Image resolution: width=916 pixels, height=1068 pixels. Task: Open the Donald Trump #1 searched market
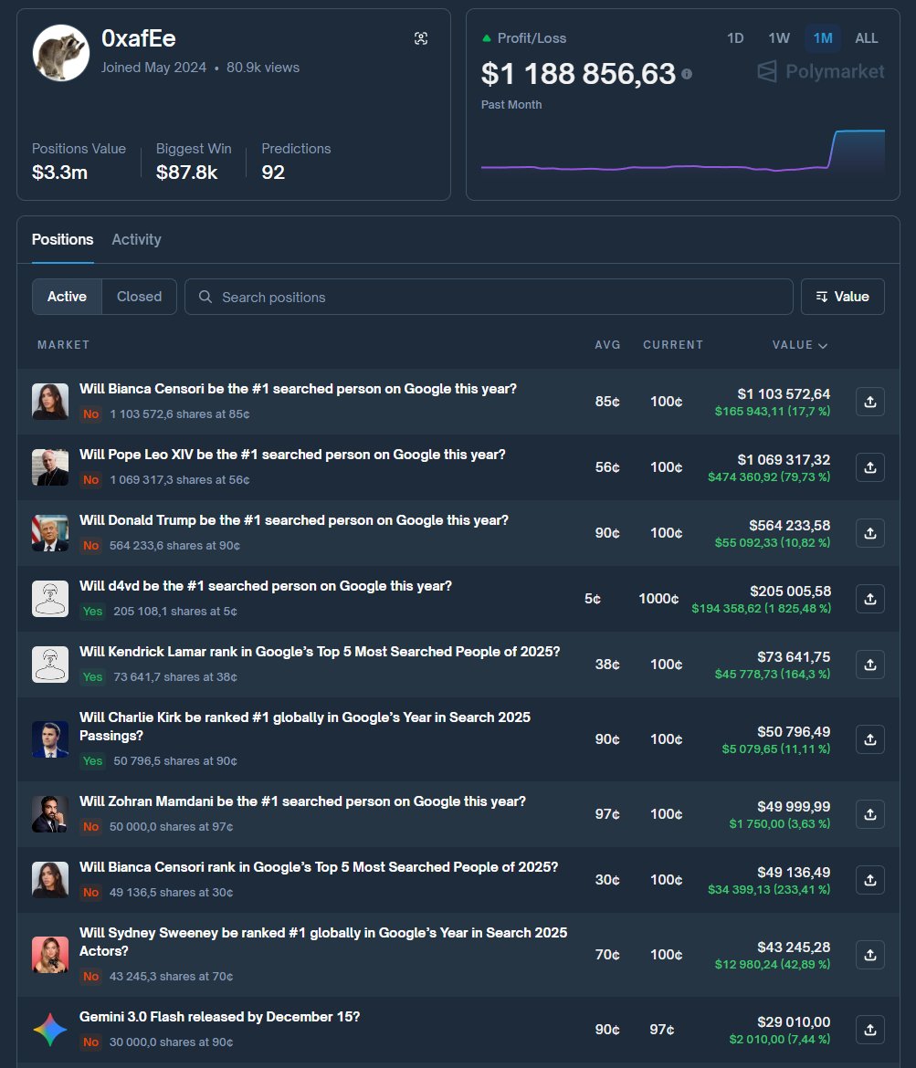click(x=294, y=520)
